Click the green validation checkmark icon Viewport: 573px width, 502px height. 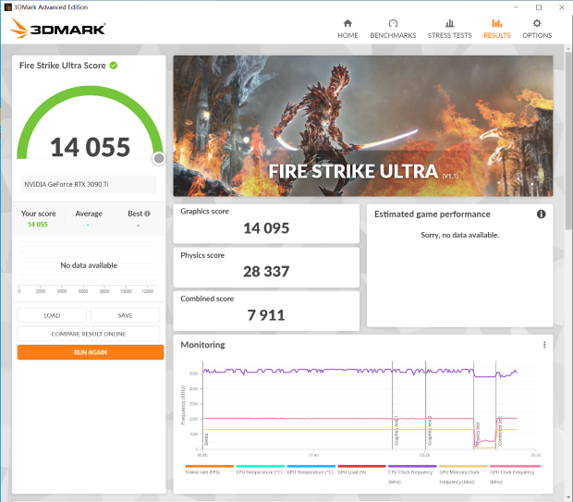(114, 66)
